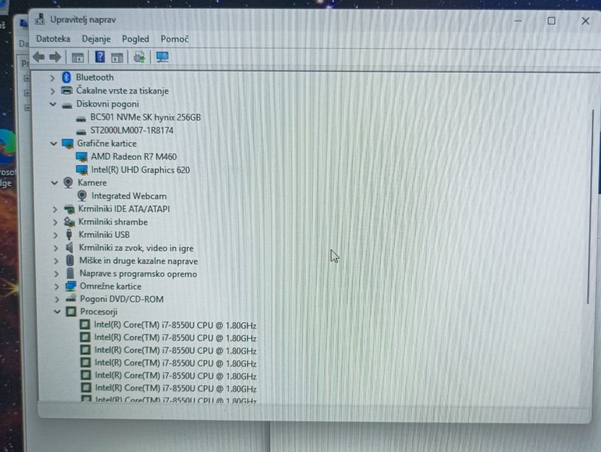Image resolution: width=601 pixels, height=452 pixels.
Task: Select the Bluetooth label
Action: (94, 77)
